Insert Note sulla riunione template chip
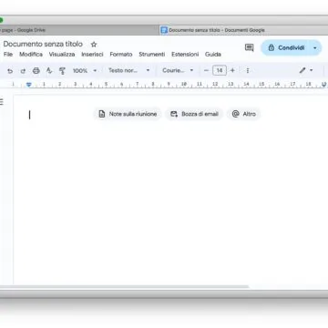The width and height of the screenshot is (328, 328). (x=128, y=114)
